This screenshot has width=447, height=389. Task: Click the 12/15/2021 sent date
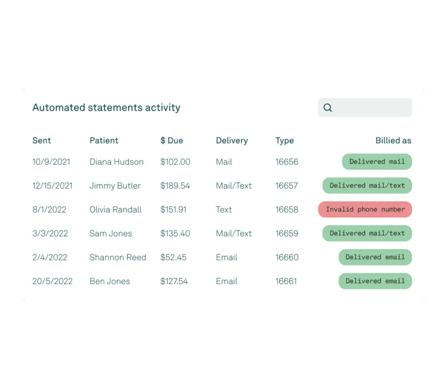(x=52, y=186)
